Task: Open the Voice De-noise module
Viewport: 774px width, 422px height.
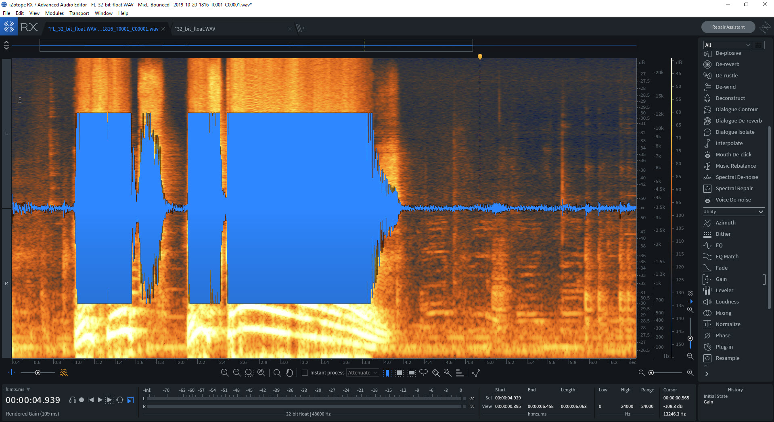Action: 733,200
